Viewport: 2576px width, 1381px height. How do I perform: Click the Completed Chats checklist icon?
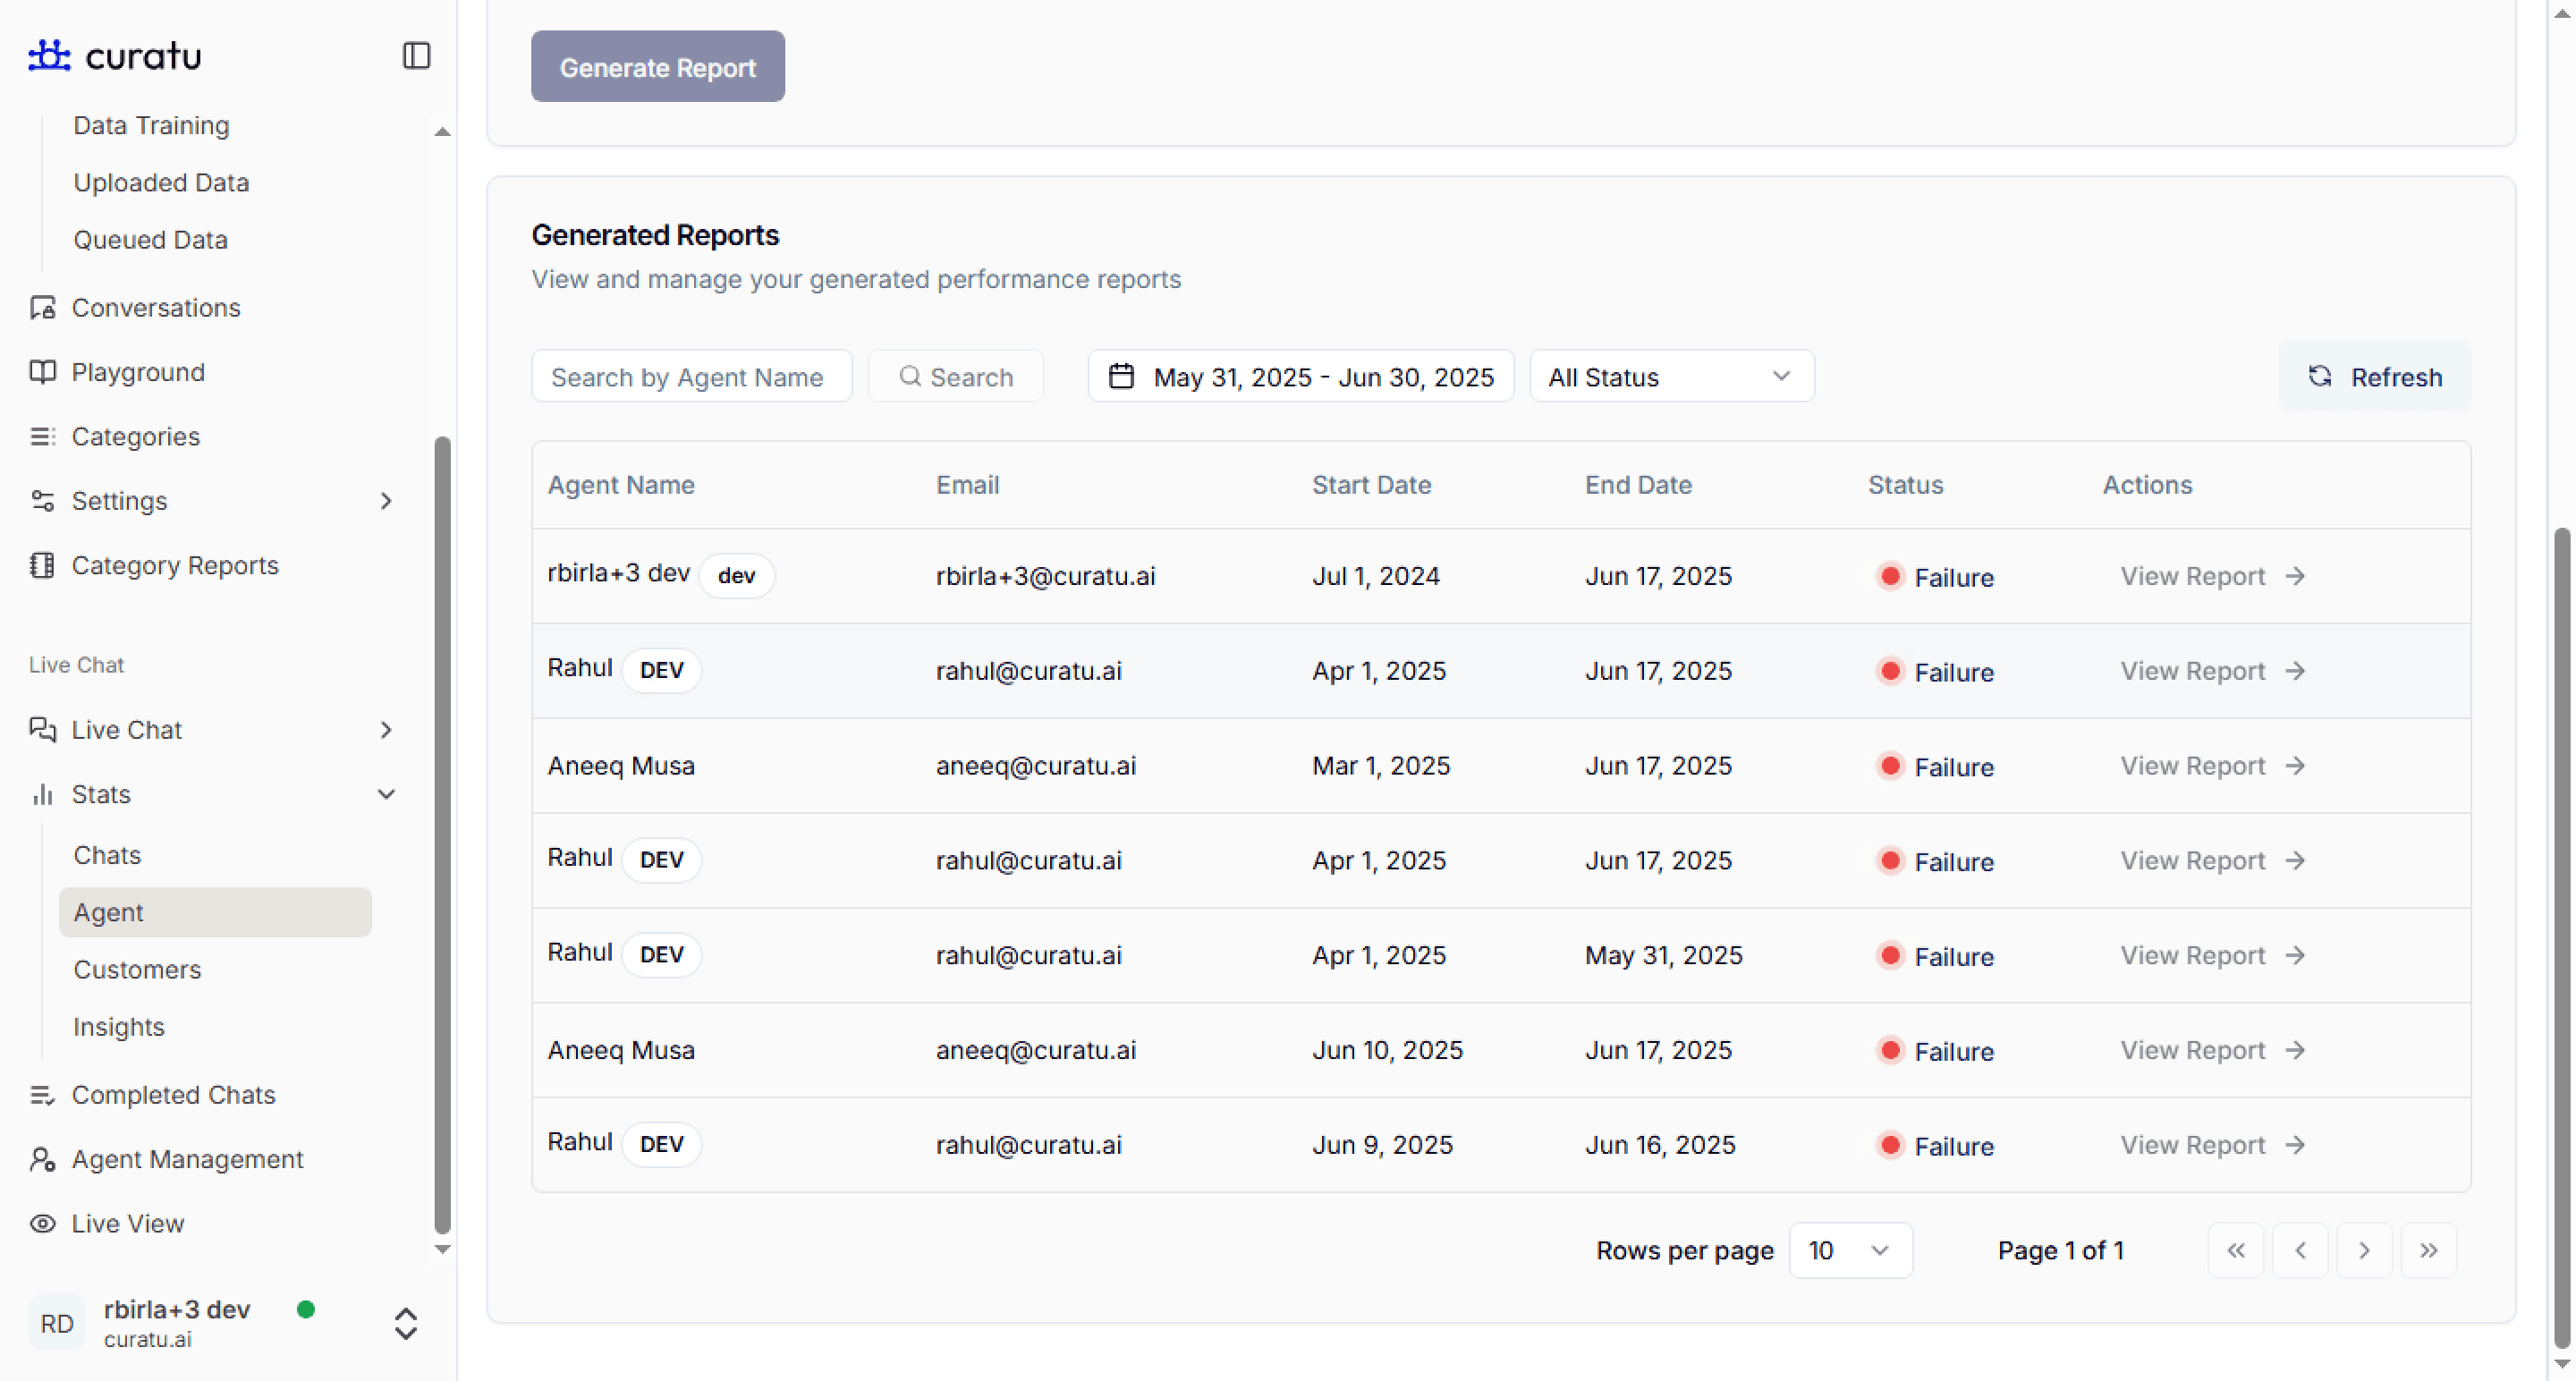pos(42,1095)
